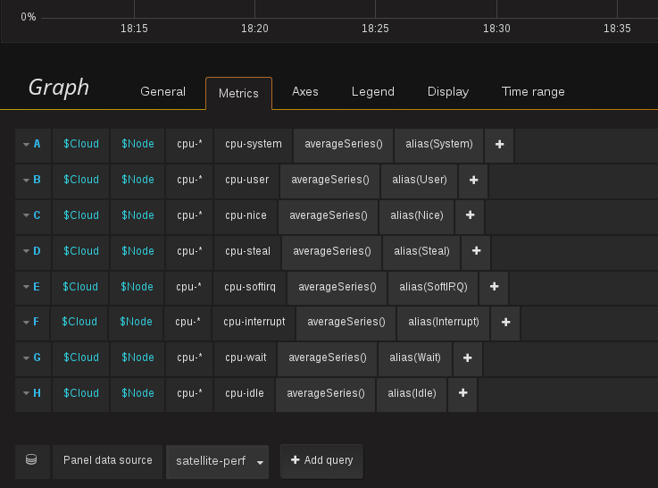Viewport: 658px width, 488px height.
Task: Click plus icon after alias(Idle)
Action: pyautogui.click(x=462, y=393)
